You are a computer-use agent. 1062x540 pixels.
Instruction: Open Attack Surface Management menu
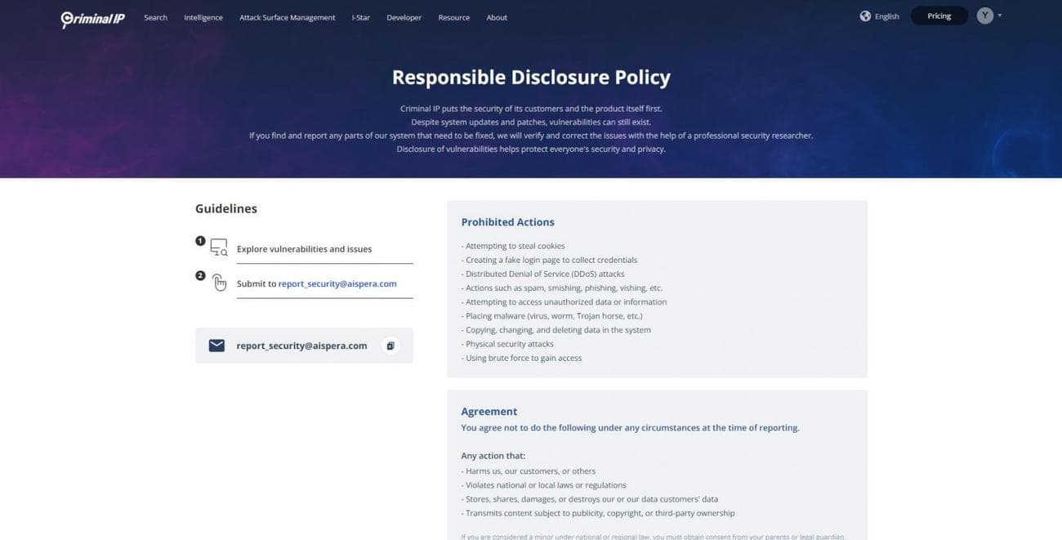coord(287,17)
